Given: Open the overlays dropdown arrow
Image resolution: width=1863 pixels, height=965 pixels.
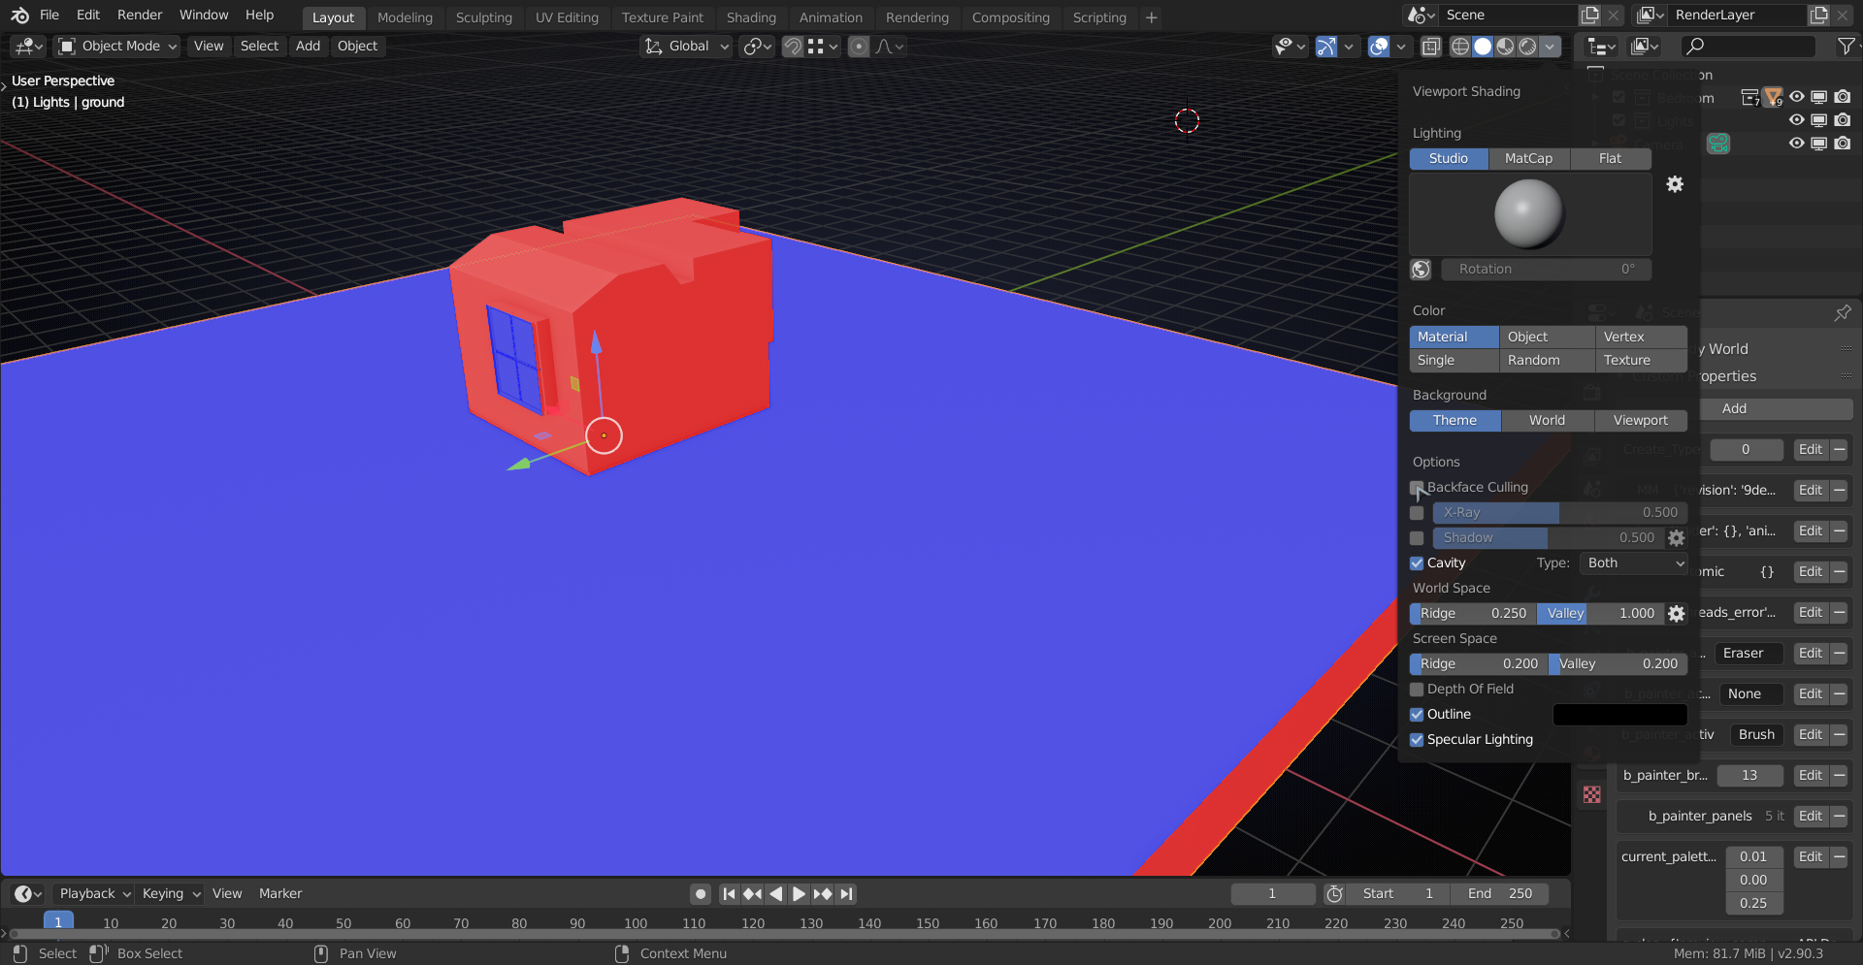Looking at the screenshot, I should point(1400,46).
